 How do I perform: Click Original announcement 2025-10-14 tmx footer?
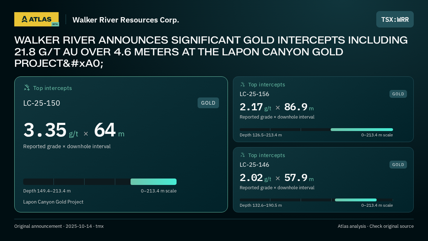pyautogui.click(x=59, y=226)
